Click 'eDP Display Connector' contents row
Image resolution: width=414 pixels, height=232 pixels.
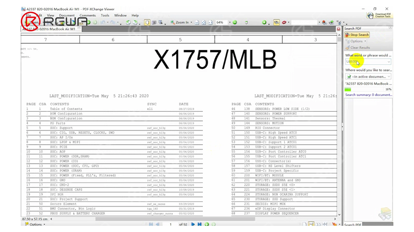pos(284,209)
